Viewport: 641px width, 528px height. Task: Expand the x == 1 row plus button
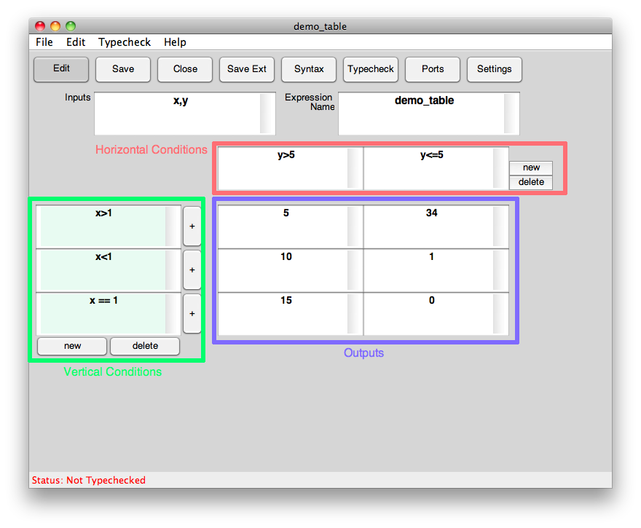[x=192, y=314]
